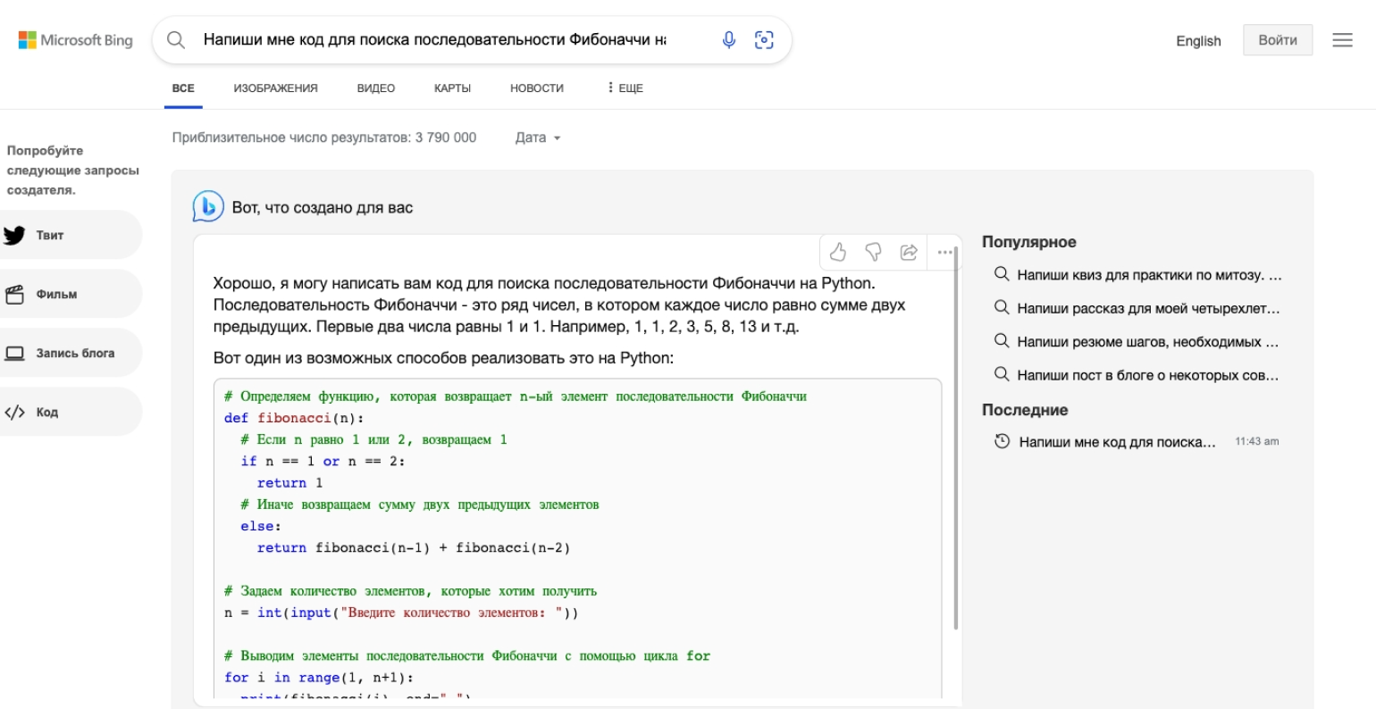Expand the Дата filter dropdown
The image size is (1376, 709).
(538, 138)
